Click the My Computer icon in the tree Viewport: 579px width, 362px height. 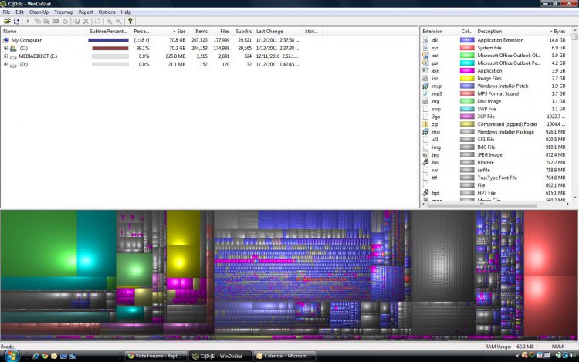click(6, 40)
